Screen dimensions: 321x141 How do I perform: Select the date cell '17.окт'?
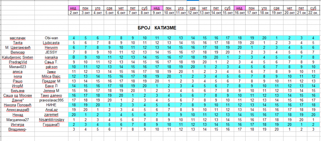tap(252, 13)
